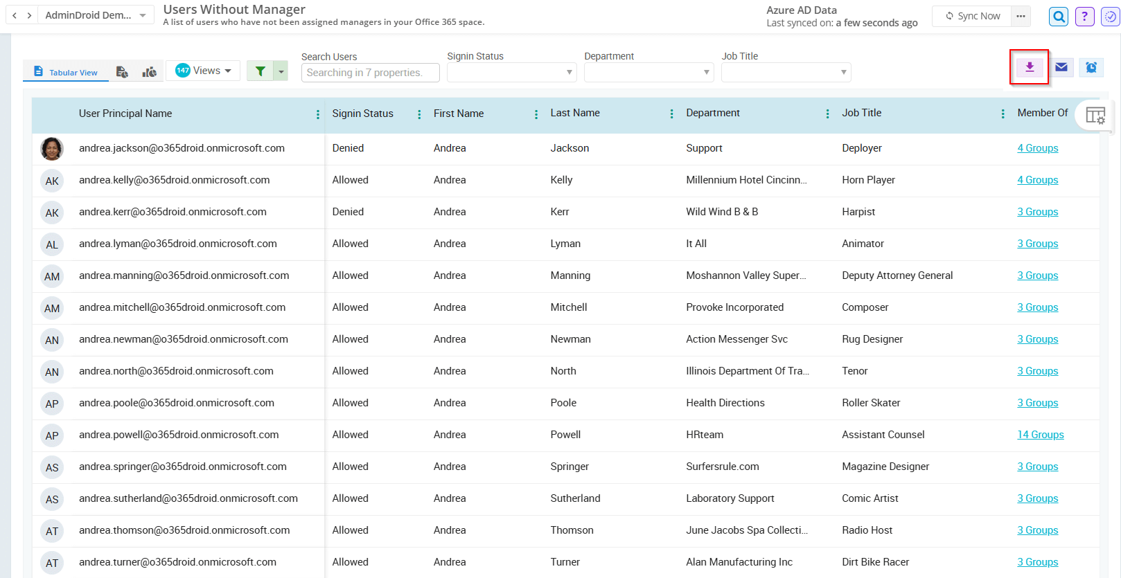Click the Laboratory Support department cell
The image size is (1121, 578).
pos(730,498)
